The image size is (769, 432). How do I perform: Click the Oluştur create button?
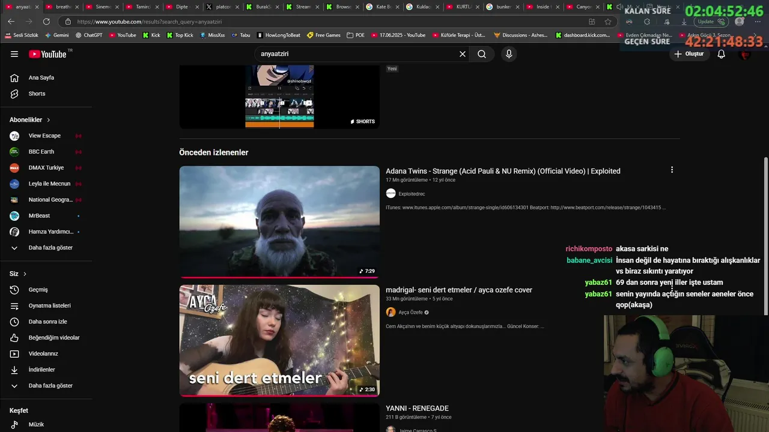689,54
